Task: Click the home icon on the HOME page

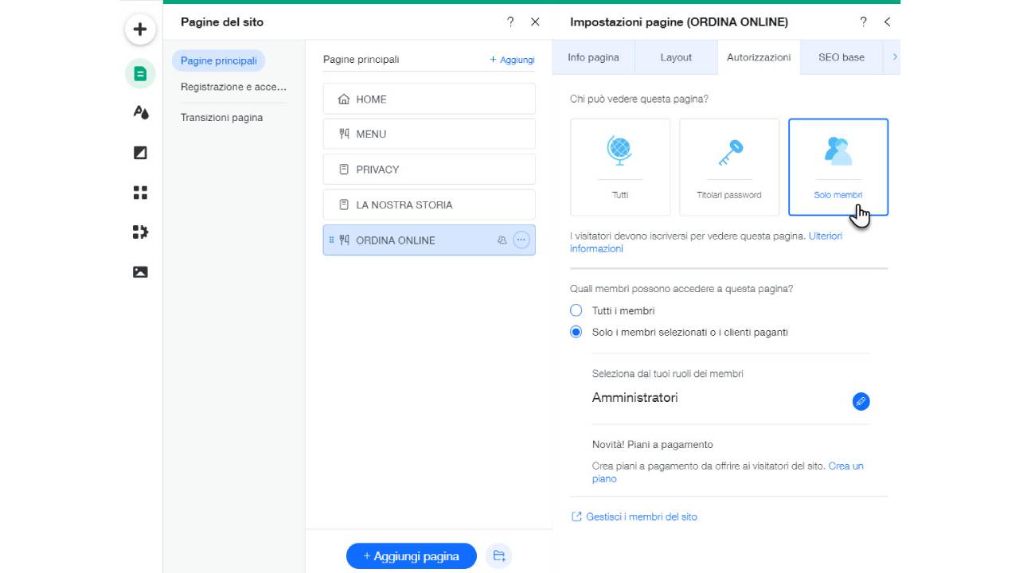Action: (344, 99)
